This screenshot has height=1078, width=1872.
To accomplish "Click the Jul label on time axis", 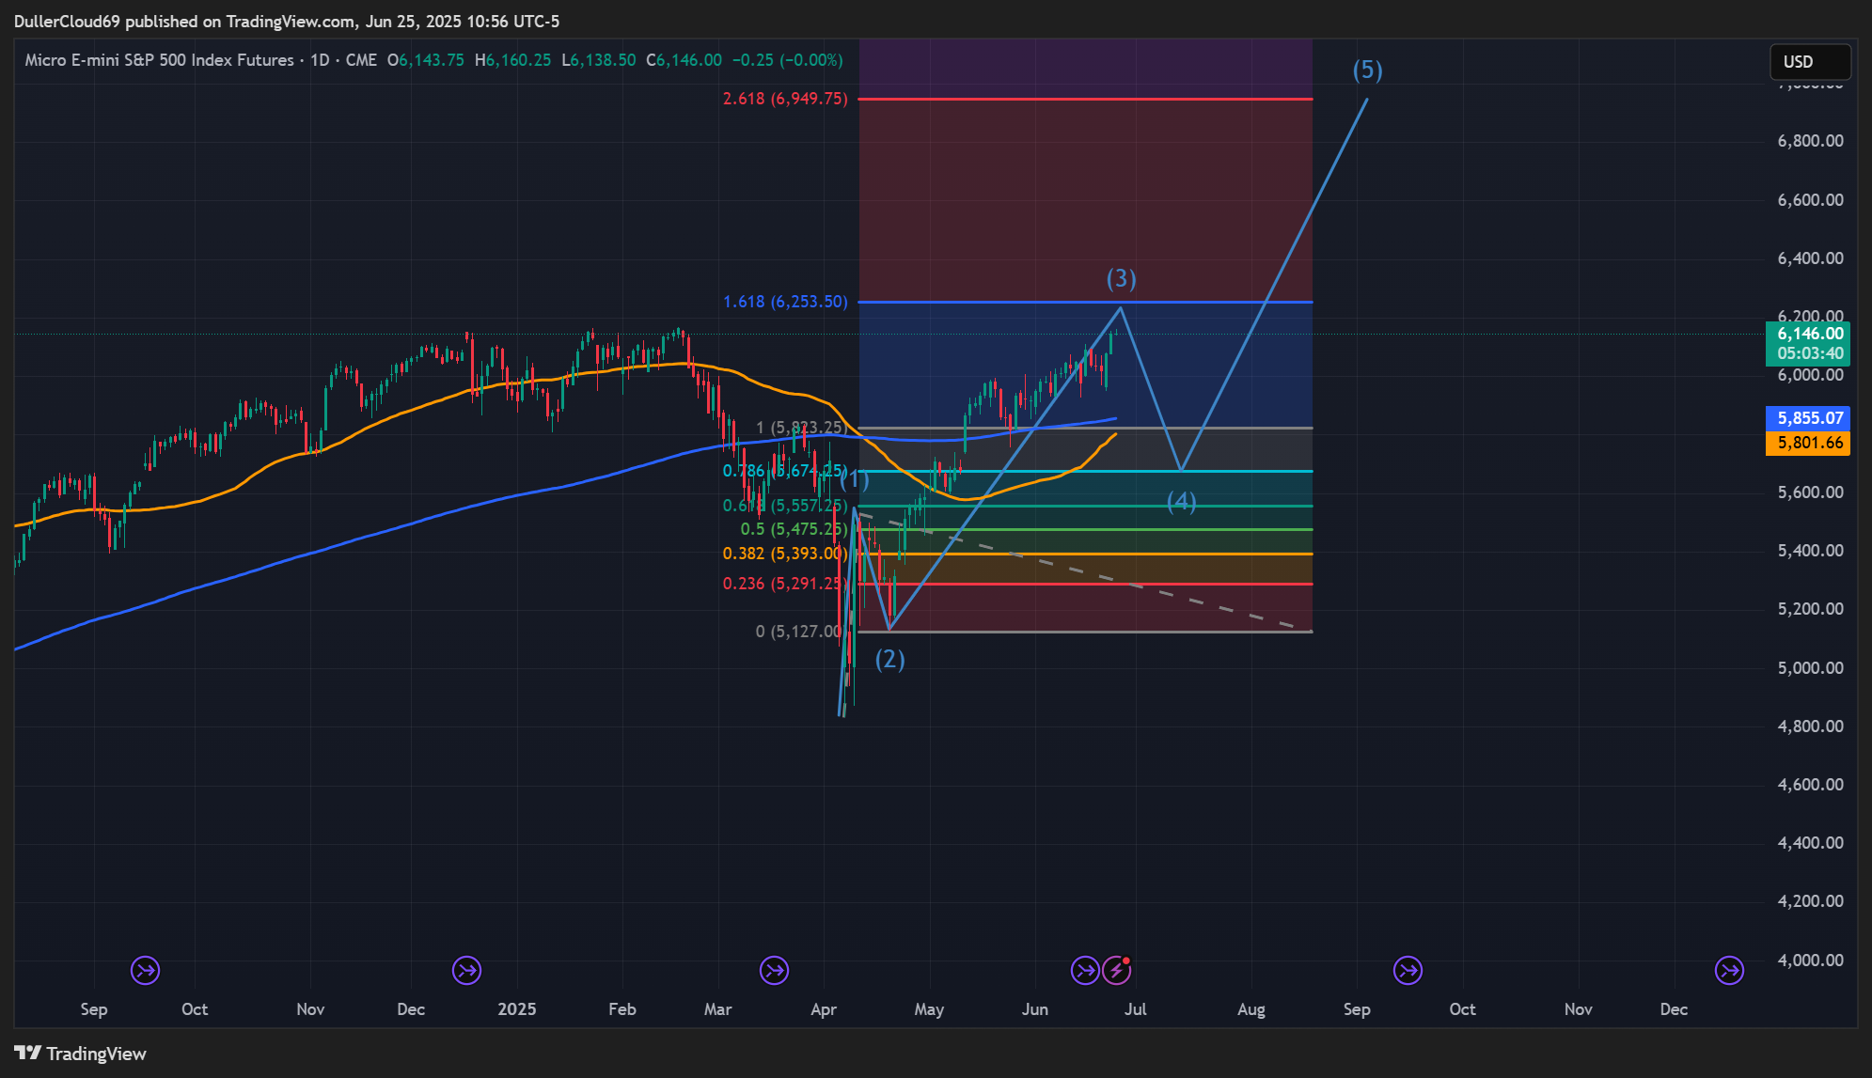I will [x=1136, y=1009].
